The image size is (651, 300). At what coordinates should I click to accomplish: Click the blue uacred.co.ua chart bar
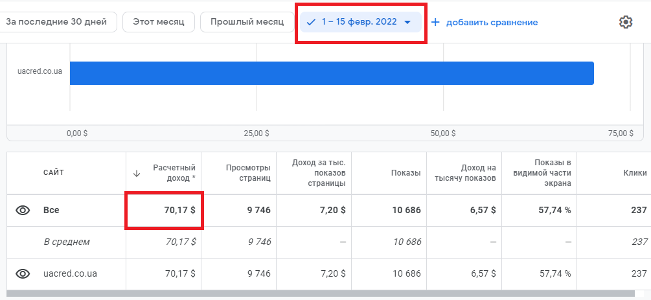[x=332, y=73]
